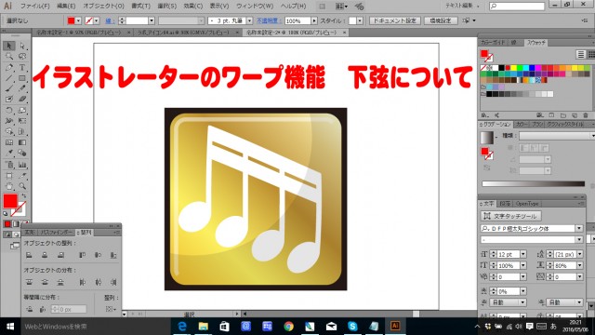595x335 pixels.
Task: Delete swatch using the trash icon
Action: [585, 115]
